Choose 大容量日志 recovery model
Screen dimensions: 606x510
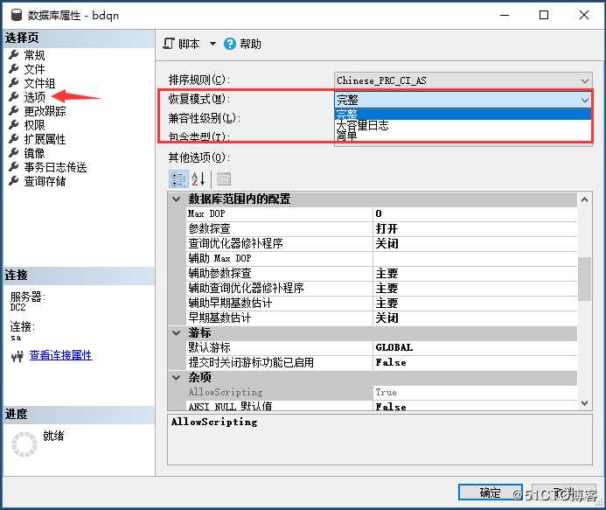(463, 125)
